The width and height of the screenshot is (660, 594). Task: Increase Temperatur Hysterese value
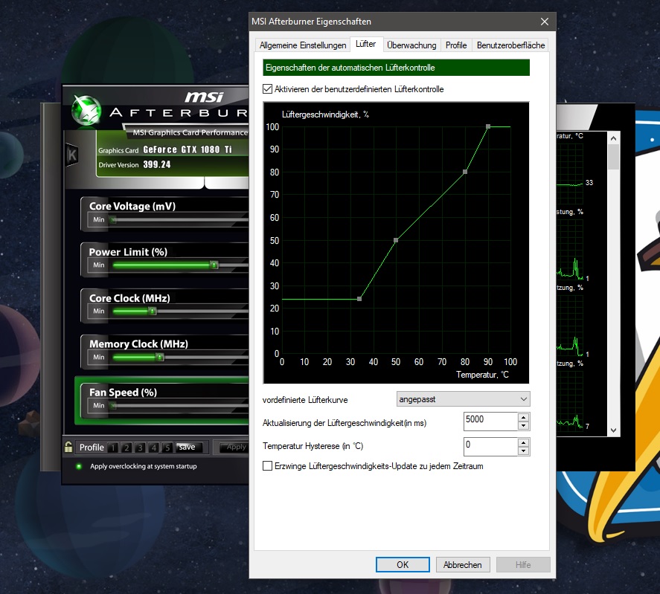523,443
